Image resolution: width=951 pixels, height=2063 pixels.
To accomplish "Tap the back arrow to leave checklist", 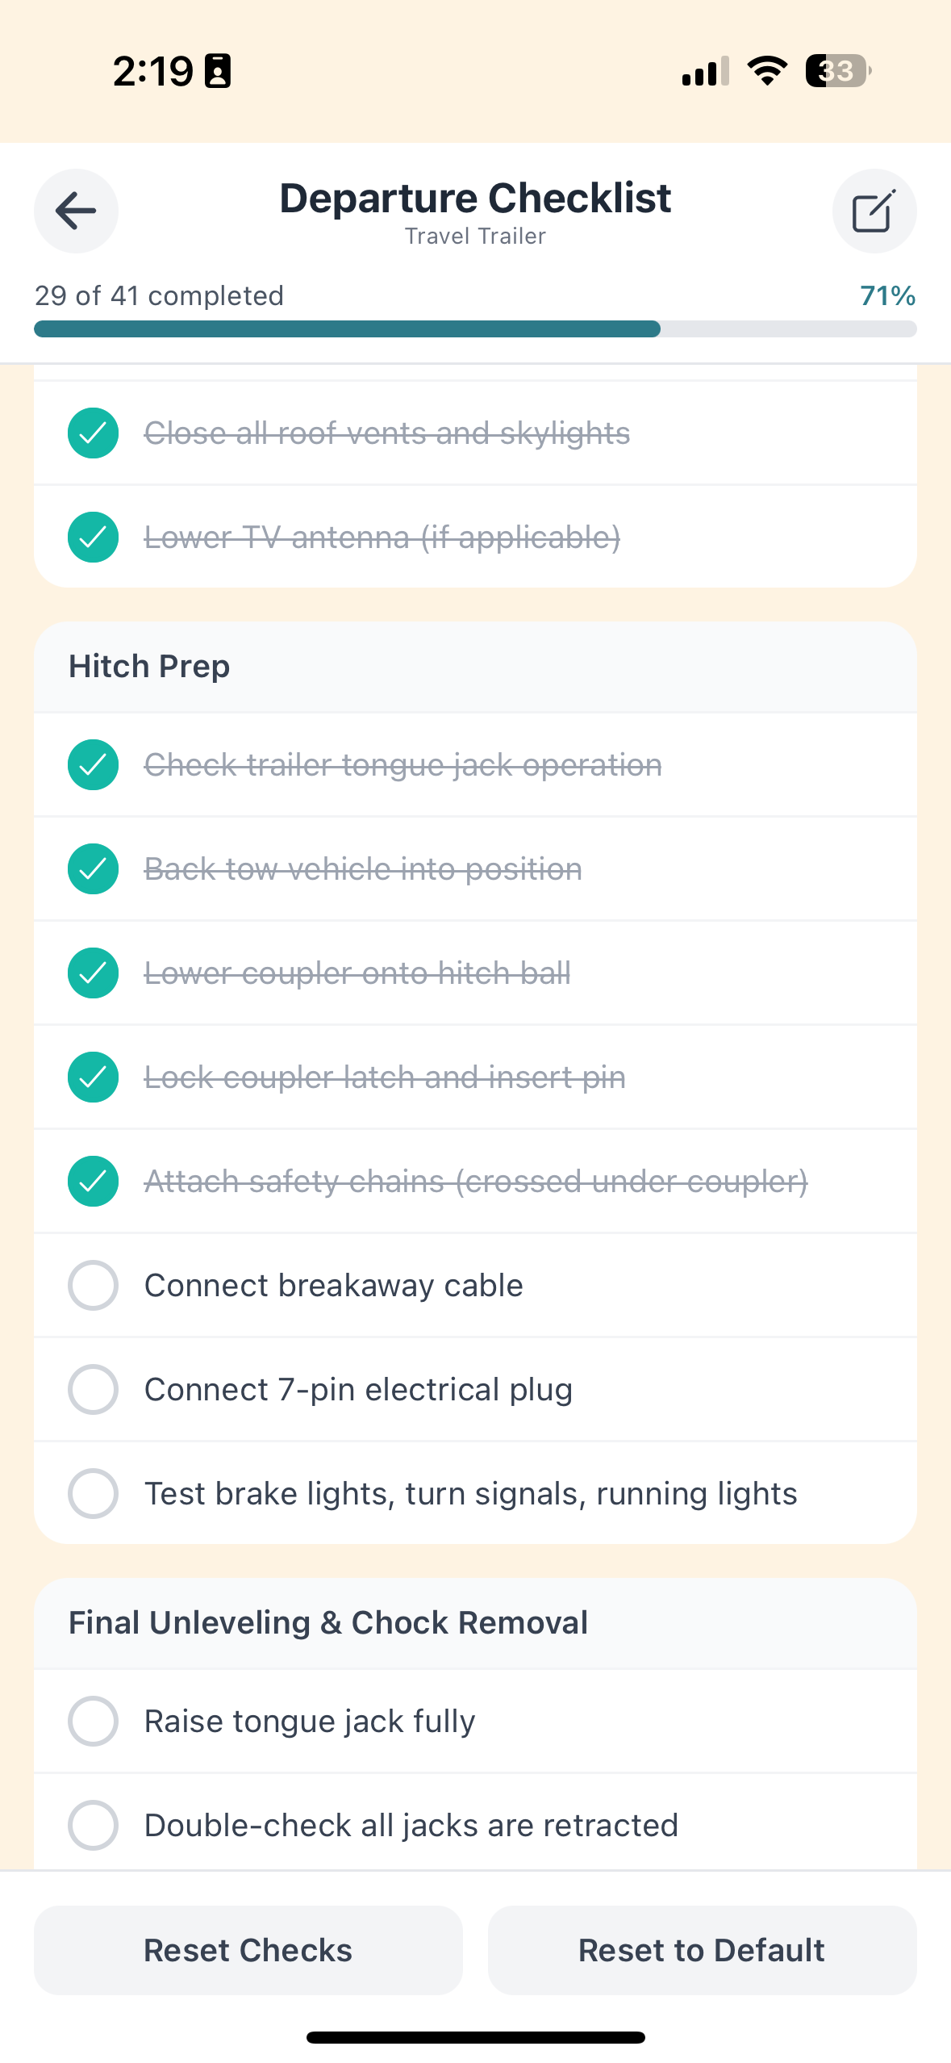I will click(76, 211).
